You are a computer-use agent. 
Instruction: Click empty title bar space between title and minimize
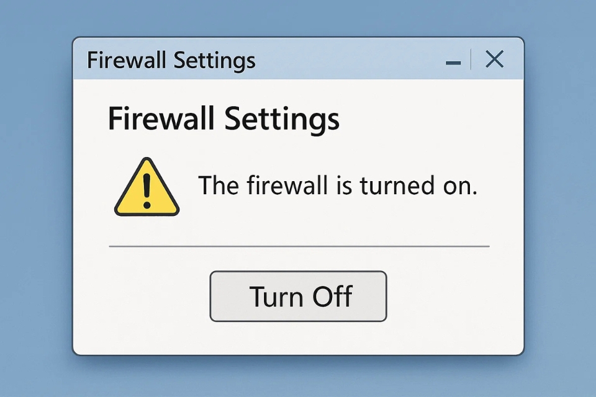pyautogui.click(x=350, y=60)
